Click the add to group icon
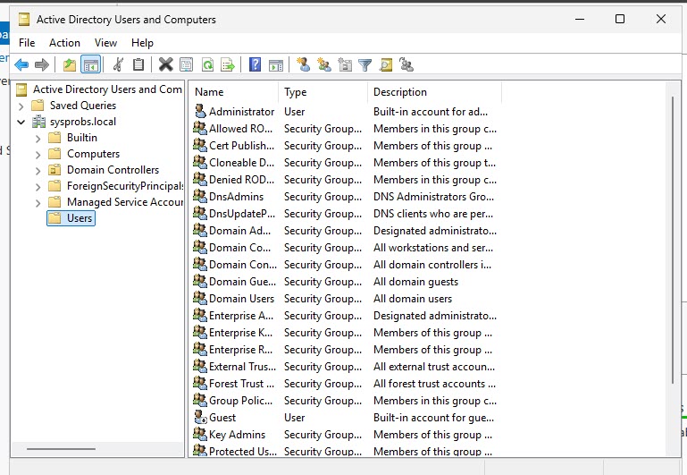 click(406, 65)
